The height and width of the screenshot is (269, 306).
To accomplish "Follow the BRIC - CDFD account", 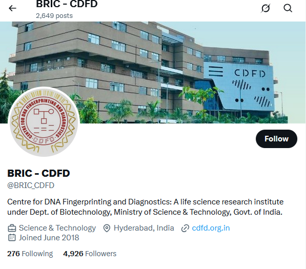I will pyautogui.click(x=276, y=139).
